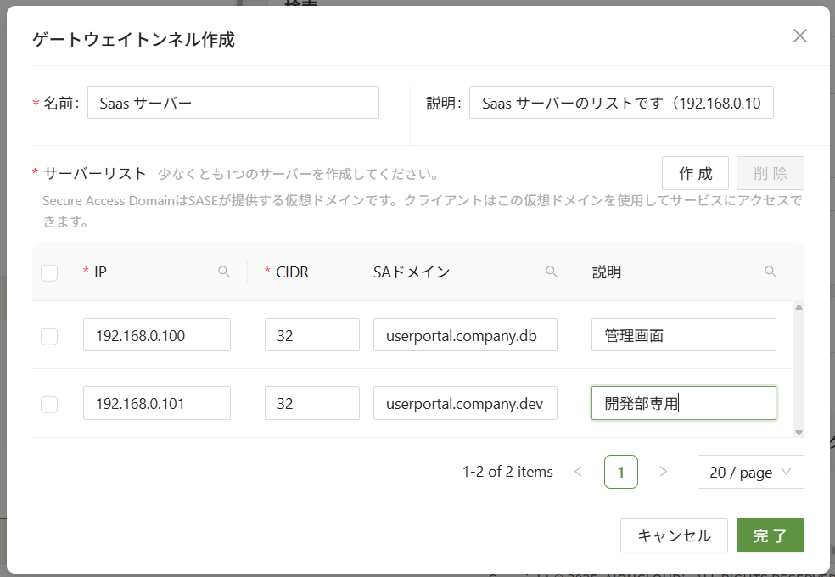This screenshot has height=577, width=835.
Task: Focus the 名前 field containing Saas サーバー
Action: click(233, 104)
